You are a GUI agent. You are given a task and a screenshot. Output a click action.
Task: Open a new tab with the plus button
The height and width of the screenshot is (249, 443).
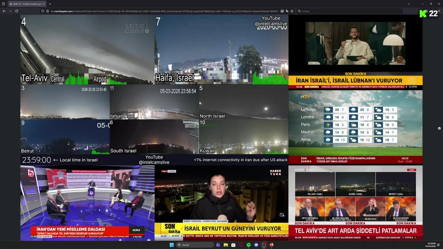(x=50, y=4)
